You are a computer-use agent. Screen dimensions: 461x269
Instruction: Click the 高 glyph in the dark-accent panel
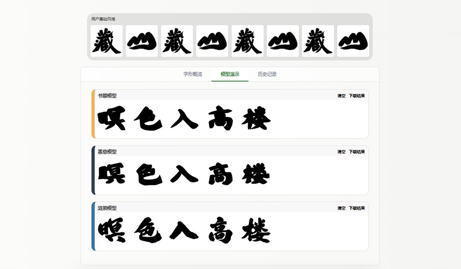pyautogui.click(x=221, y=174)
